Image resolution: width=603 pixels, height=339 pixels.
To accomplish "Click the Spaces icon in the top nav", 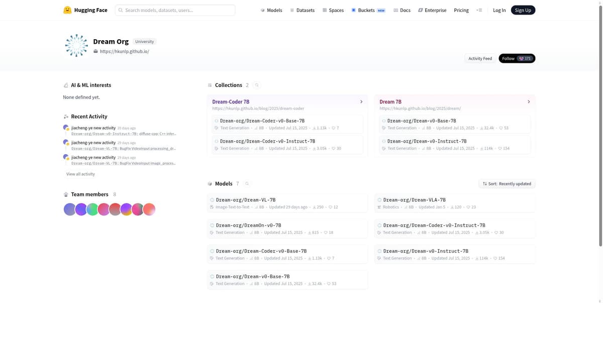I will pos(325,10).
